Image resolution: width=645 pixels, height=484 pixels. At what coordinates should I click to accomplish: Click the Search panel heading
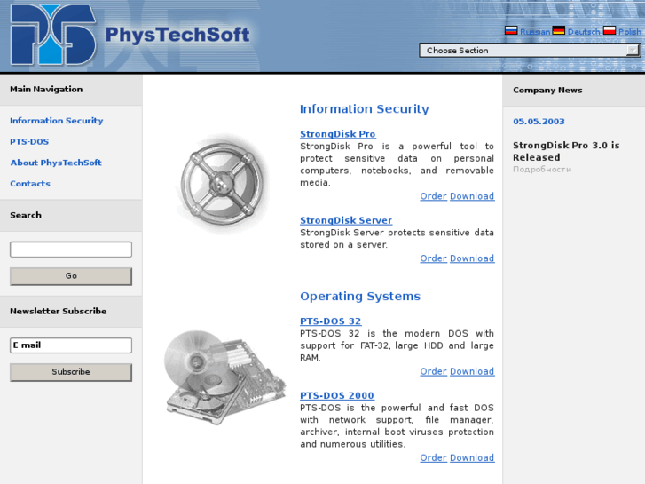26,215
